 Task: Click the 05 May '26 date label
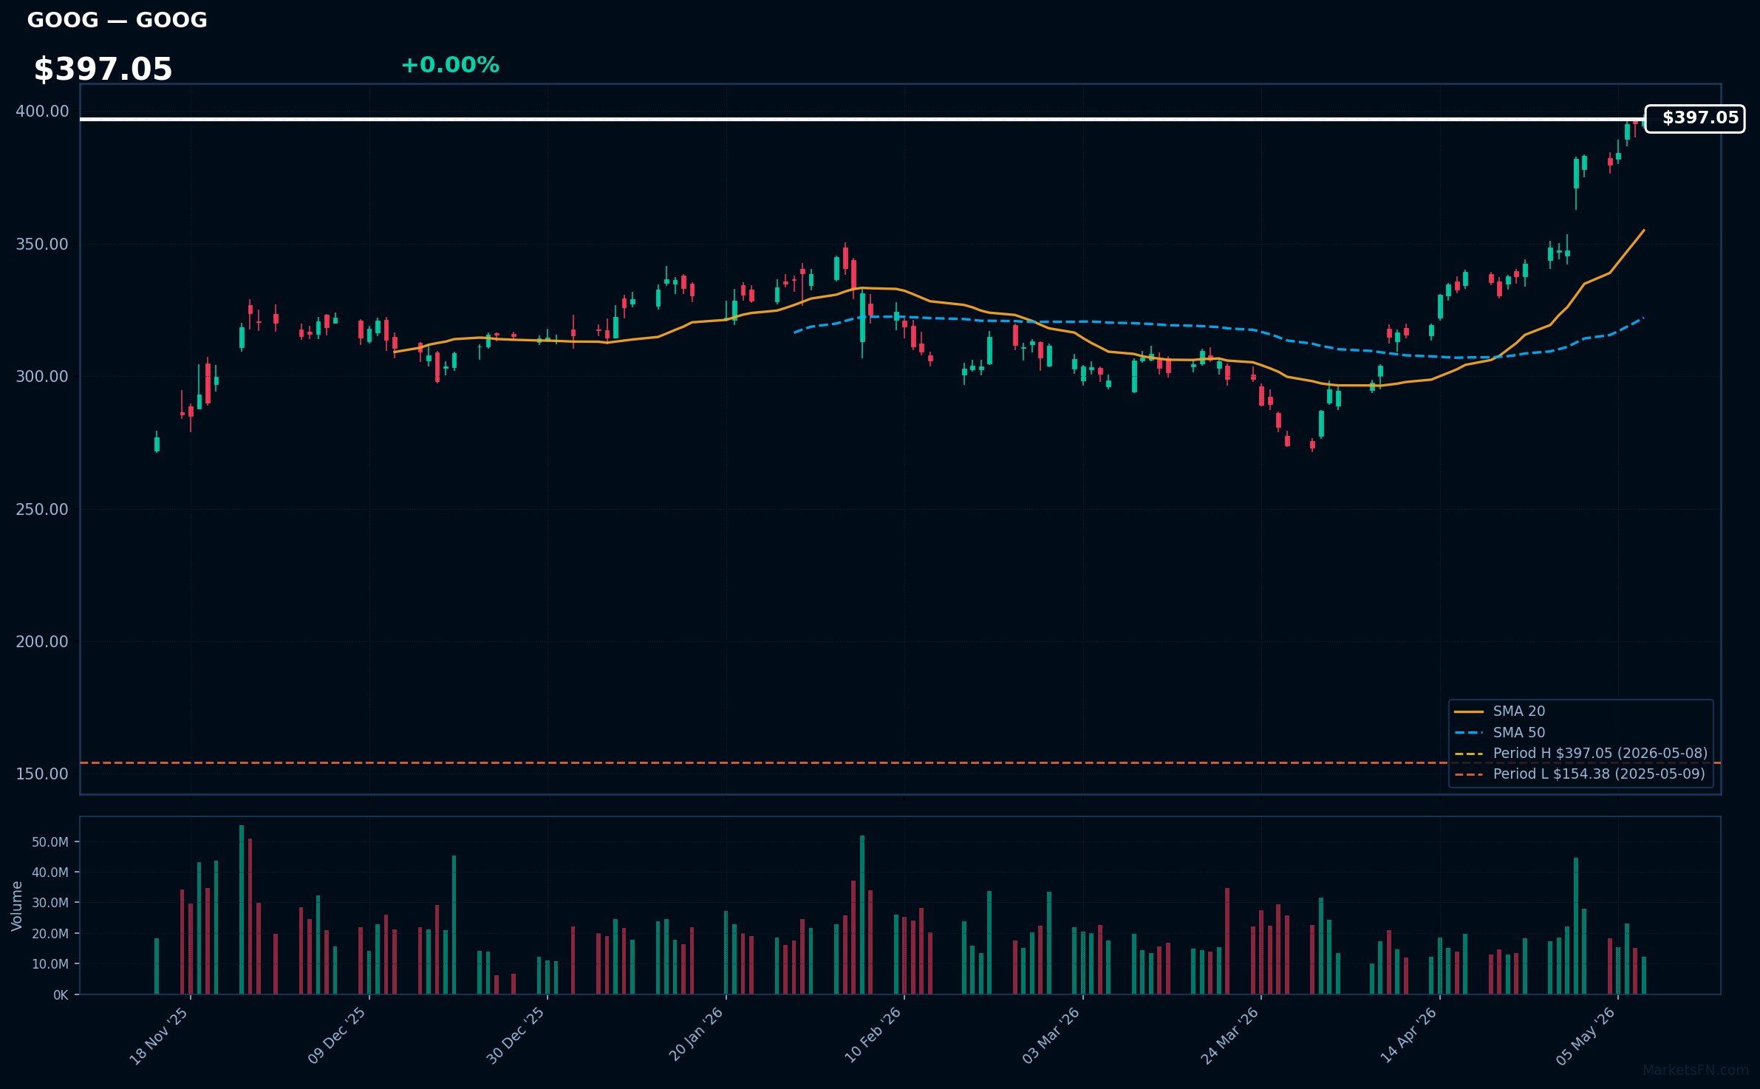[x=1586, y=1037]
